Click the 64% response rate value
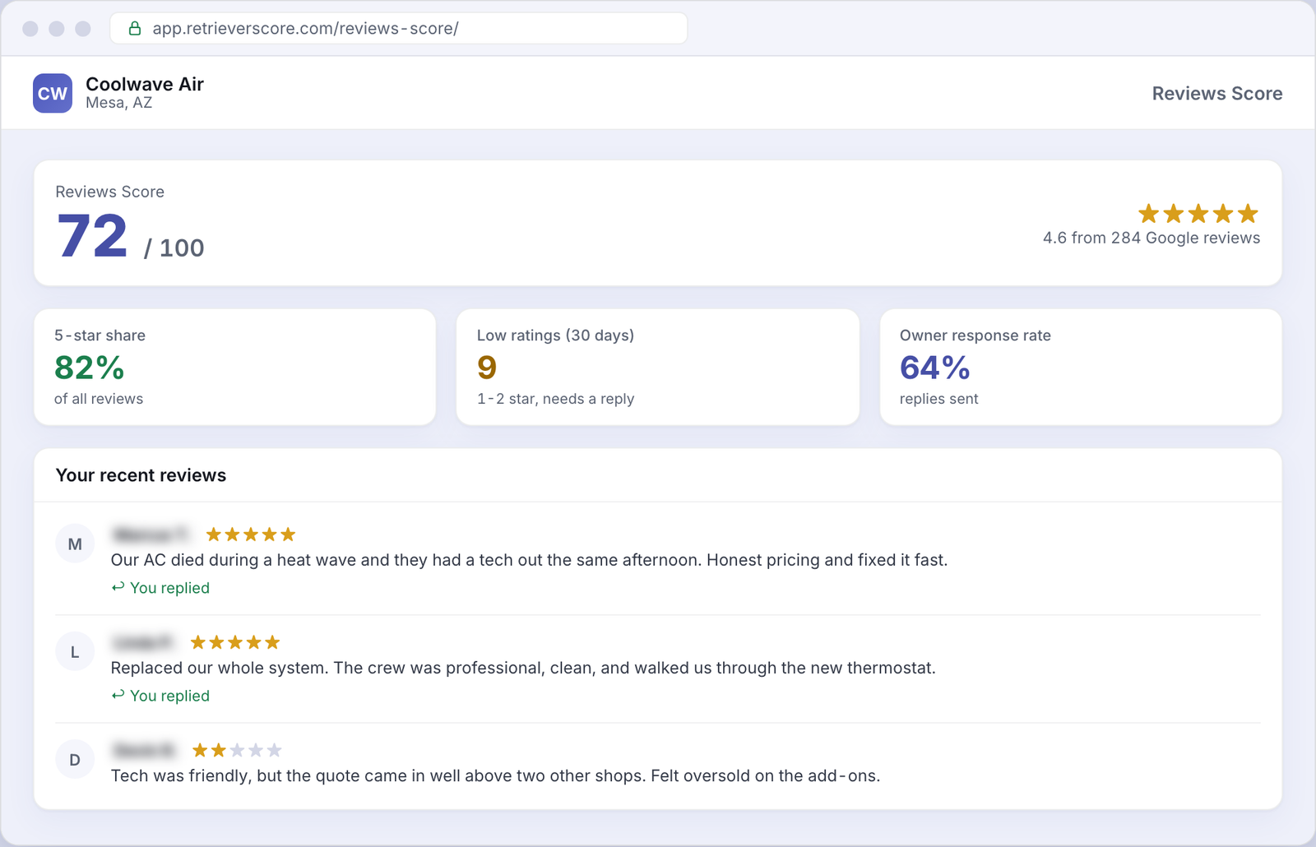 click(935, 368)
